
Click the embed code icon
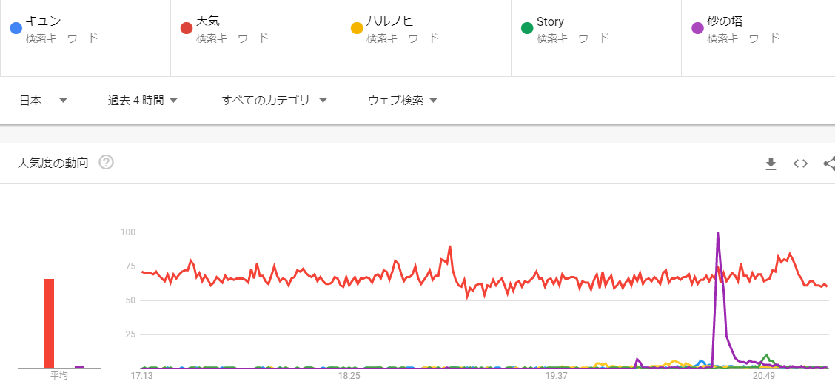pyautogui.click(x=800, y=164)
